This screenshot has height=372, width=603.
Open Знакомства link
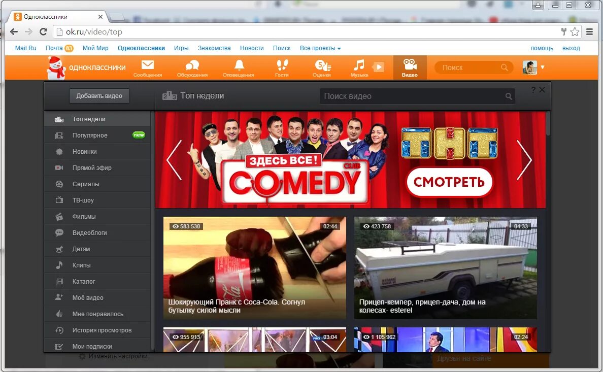[x=214, y=48]
